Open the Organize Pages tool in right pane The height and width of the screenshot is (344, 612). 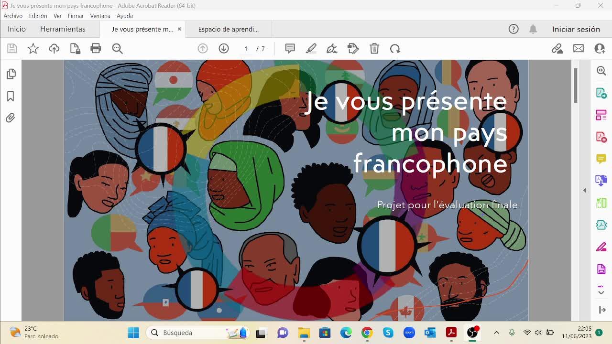click(601, 115)
